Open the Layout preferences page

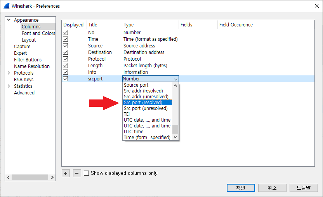pos(29,40)
